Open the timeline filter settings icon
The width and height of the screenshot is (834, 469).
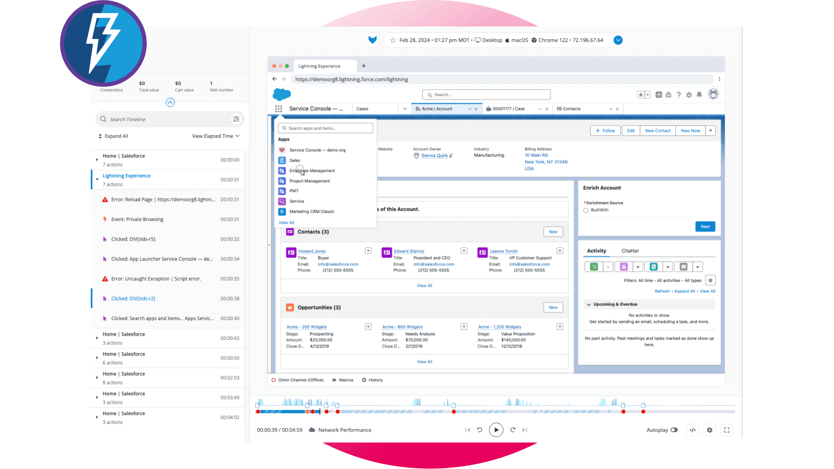click(236, 119)
